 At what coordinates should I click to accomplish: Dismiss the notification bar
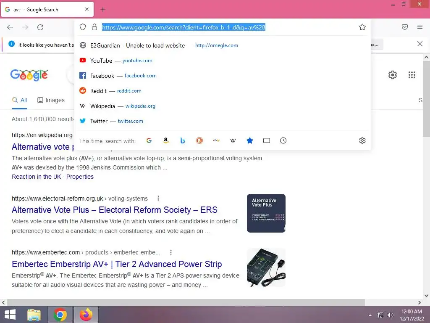pyautogui.click(x=420, y=44)
